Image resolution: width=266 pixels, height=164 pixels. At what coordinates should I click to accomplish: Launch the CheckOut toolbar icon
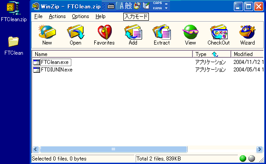[219, 35]
